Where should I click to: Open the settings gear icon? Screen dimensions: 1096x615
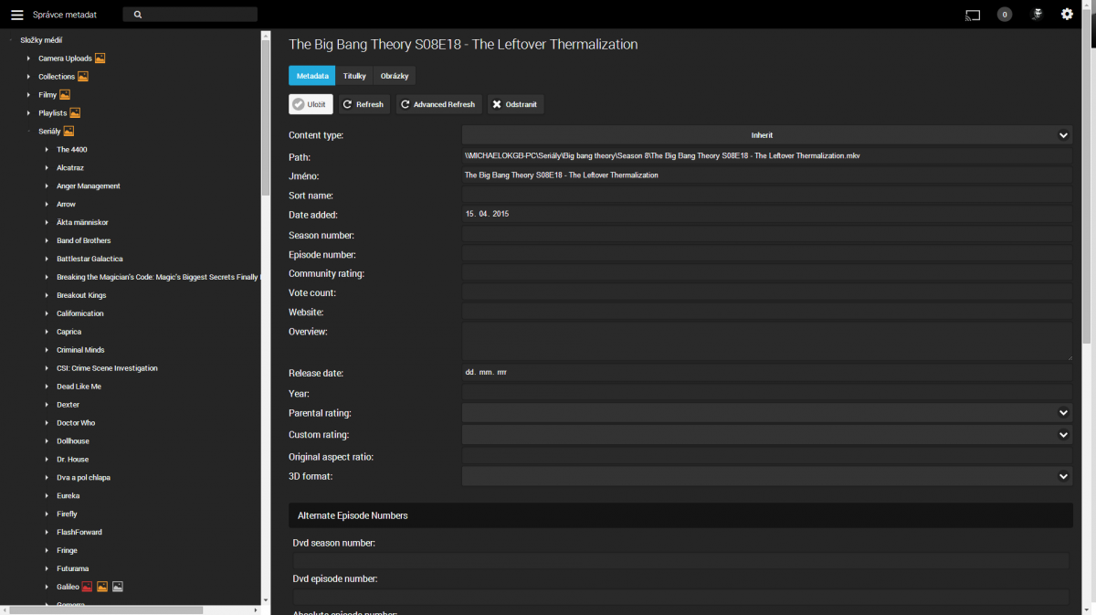[1067, 15]
